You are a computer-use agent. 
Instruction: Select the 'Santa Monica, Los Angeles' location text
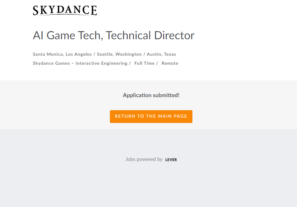(x=62, y=54)
